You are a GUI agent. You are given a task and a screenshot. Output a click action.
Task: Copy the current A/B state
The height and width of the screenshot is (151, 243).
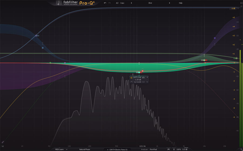click(122, 3)
